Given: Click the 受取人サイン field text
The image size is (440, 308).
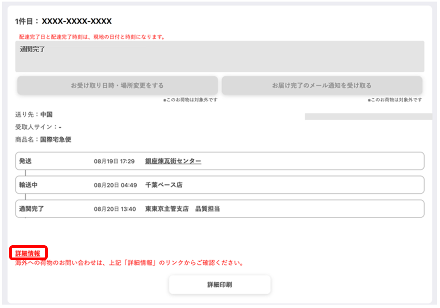Looking at the screenshot, I should 38,127.
